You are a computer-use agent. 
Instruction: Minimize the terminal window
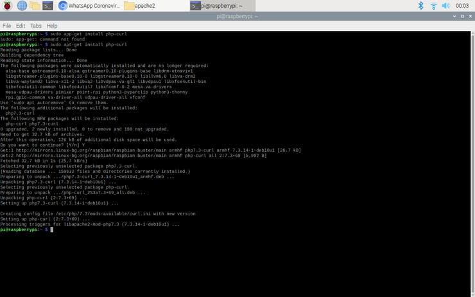click(x=454, y=16)
